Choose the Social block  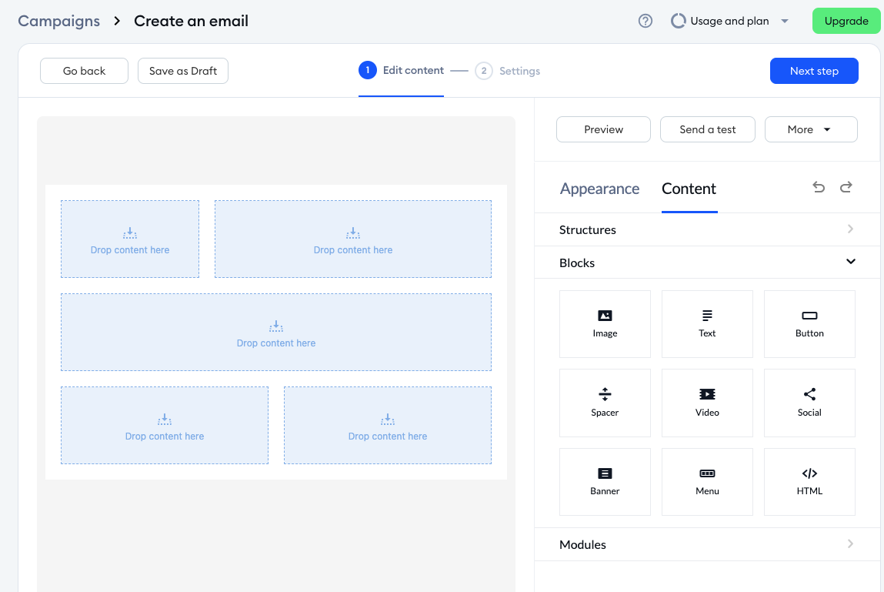coord(809,402)
